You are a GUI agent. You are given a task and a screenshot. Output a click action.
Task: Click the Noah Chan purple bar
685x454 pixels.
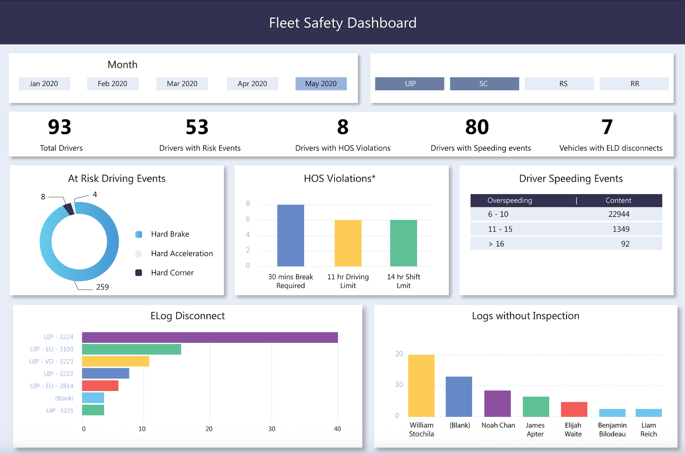(497, 404)
